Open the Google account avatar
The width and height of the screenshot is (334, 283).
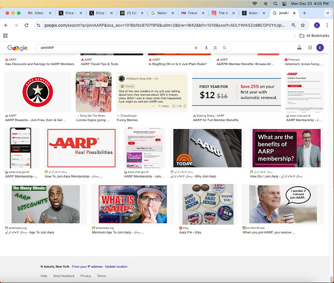(x=320, y=48)
